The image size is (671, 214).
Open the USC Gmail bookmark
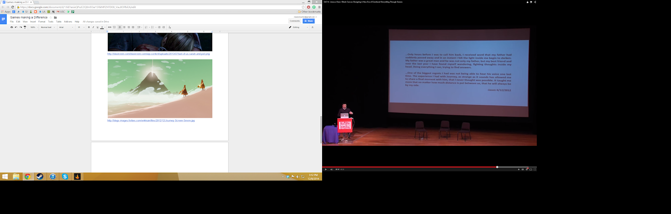(60, 12)
